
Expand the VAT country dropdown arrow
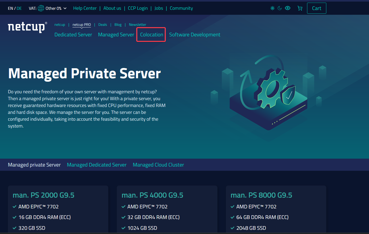point(65,8)
